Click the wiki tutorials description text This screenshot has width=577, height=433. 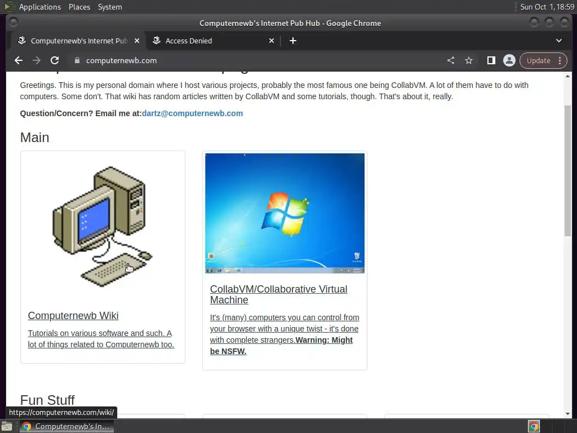point(101,339)
